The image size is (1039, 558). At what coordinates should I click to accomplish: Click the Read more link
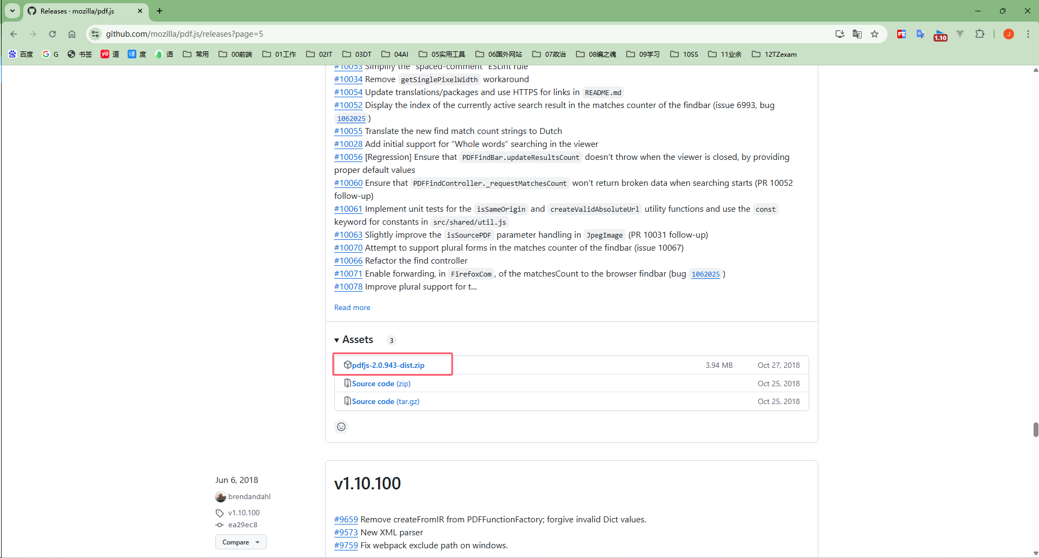point(352,307)
